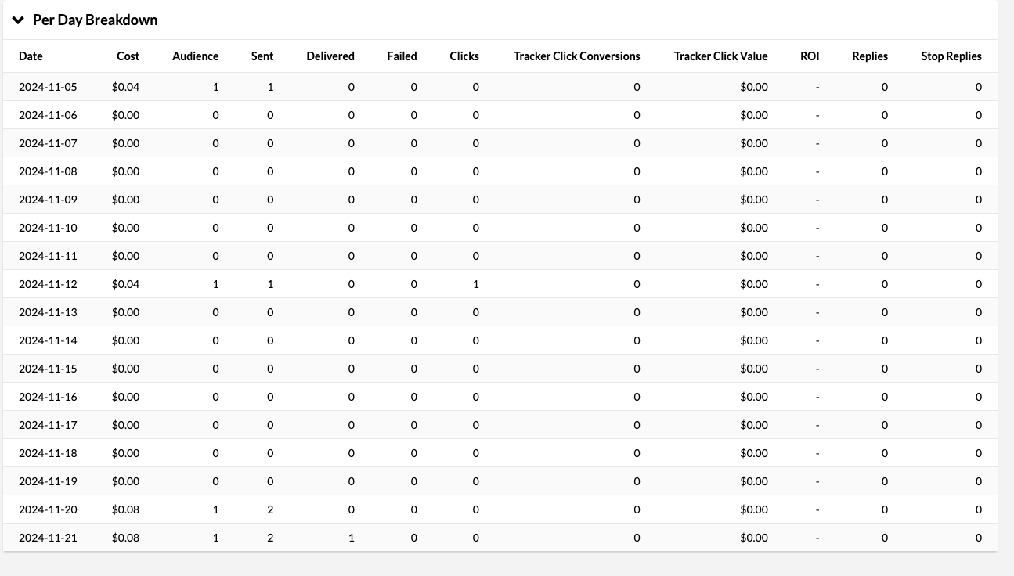Viewport: 1014px width, 576px height.
Task: Sort by the Clicks column
Action: click(x=464, y=56)
